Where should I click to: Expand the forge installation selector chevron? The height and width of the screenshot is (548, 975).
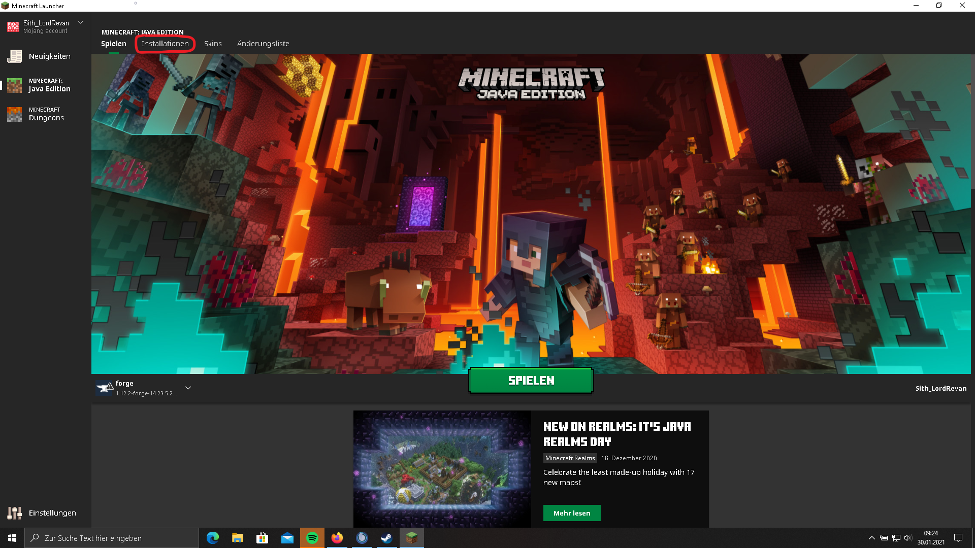point(188,388)
